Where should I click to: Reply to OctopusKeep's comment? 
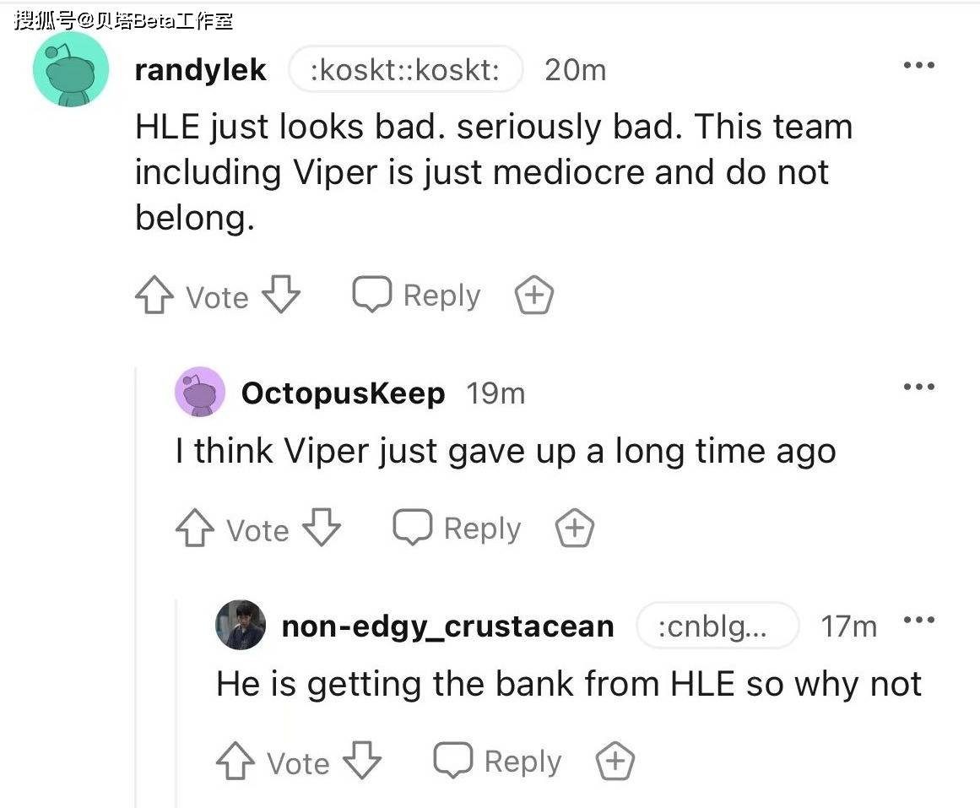(457, 528)
